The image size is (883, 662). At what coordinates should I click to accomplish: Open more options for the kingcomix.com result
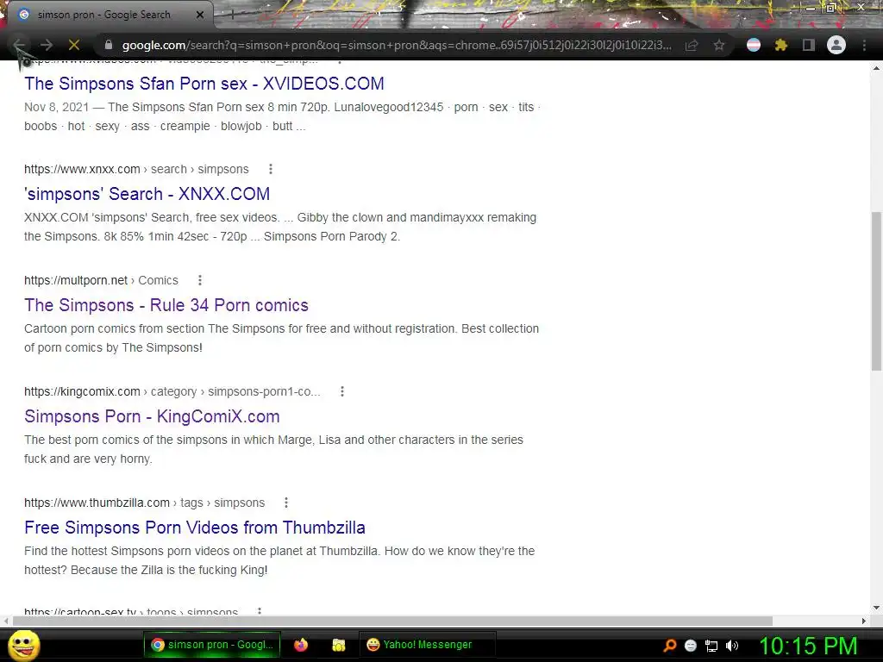point(342,391)
